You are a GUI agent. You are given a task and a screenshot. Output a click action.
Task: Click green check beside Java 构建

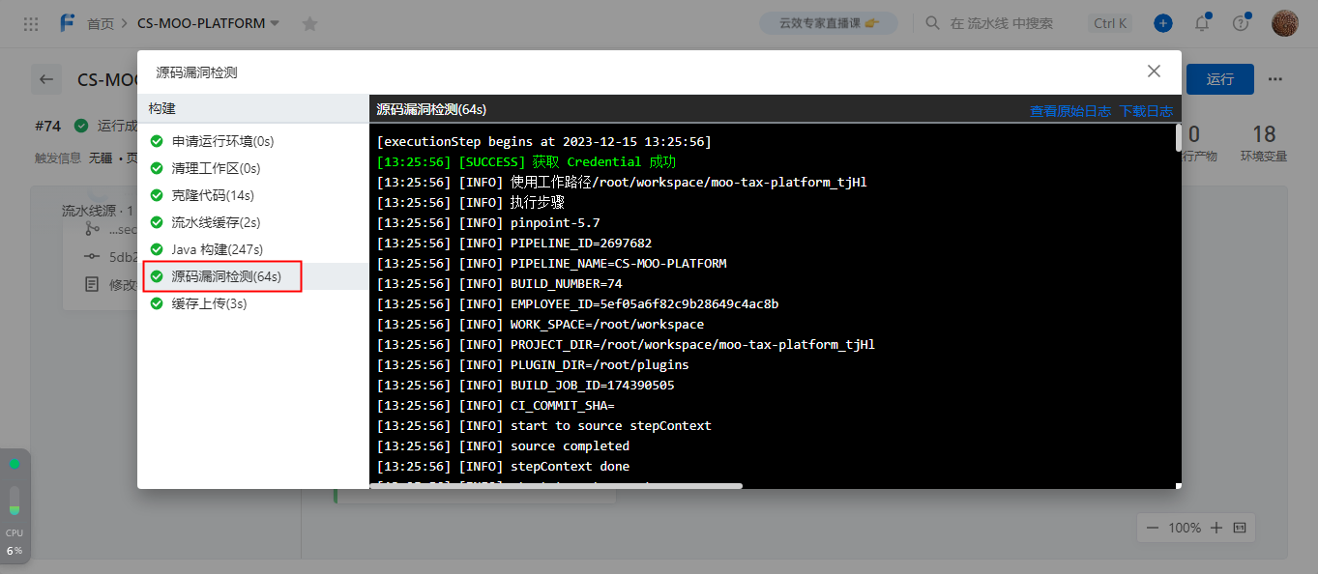coord(156,249)
